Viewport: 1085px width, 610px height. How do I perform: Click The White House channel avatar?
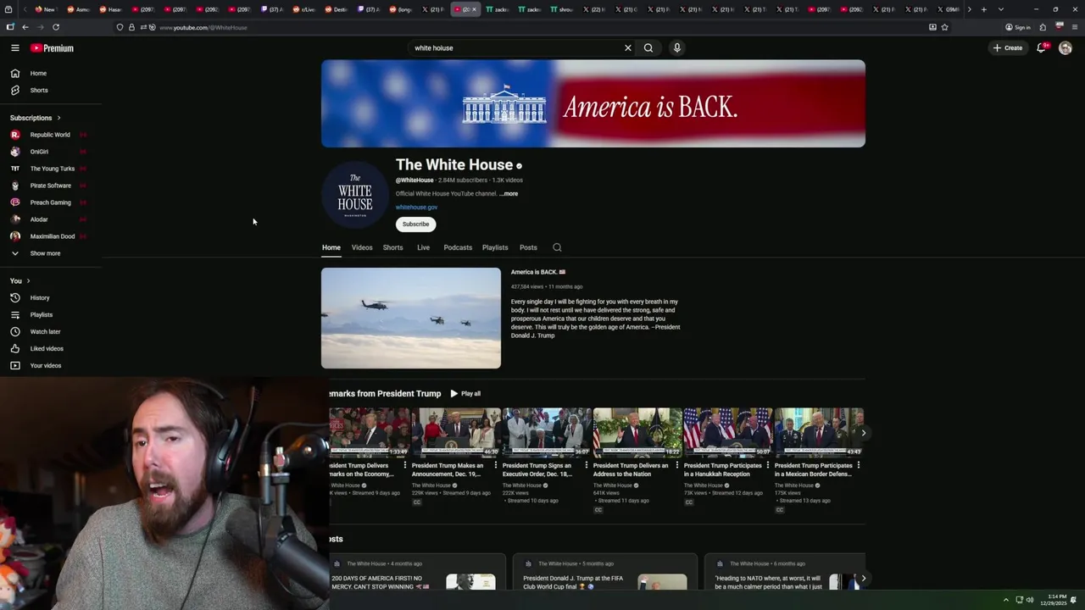pyautogui.click(x=355, y=195)
